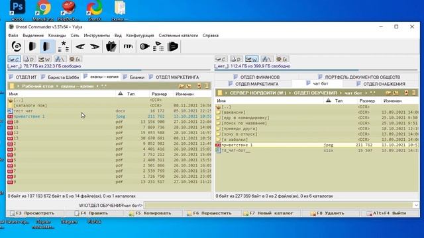Click F3 Просмотреть button
The image size is (424, 238).
(35, 213)
